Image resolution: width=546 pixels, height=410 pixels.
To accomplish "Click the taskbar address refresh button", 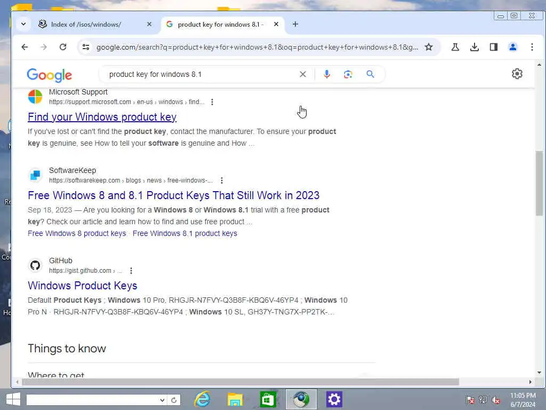I will (x=173, y=400).
